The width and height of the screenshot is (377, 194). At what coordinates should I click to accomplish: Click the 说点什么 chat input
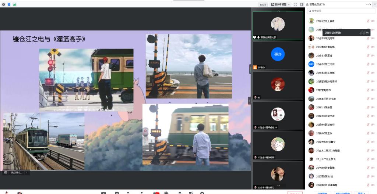coord(17,172)
